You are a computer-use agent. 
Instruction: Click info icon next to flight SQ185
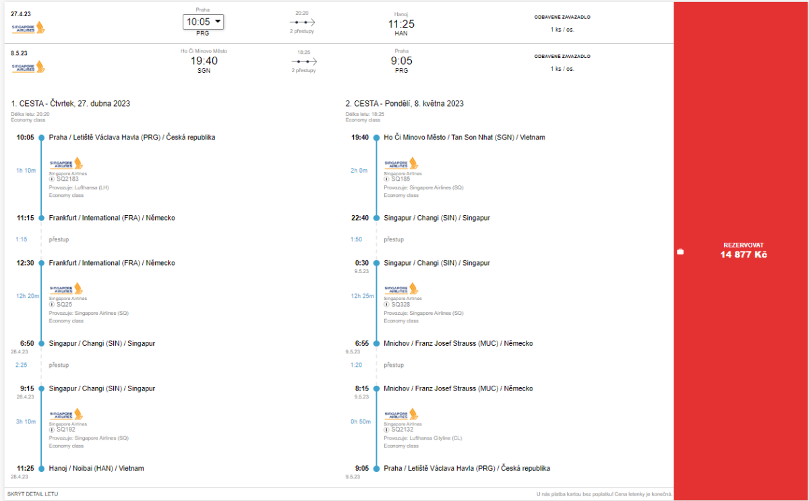(387, 179)
